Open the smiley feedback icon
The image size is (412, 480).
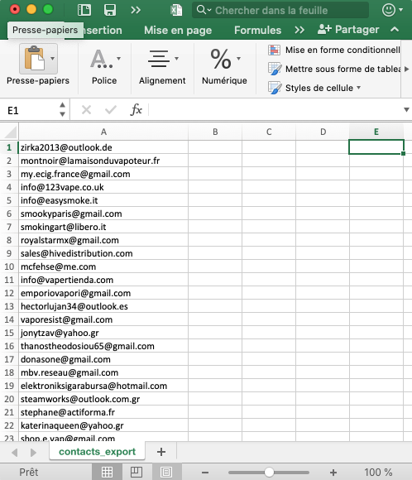tap(389, 10)
